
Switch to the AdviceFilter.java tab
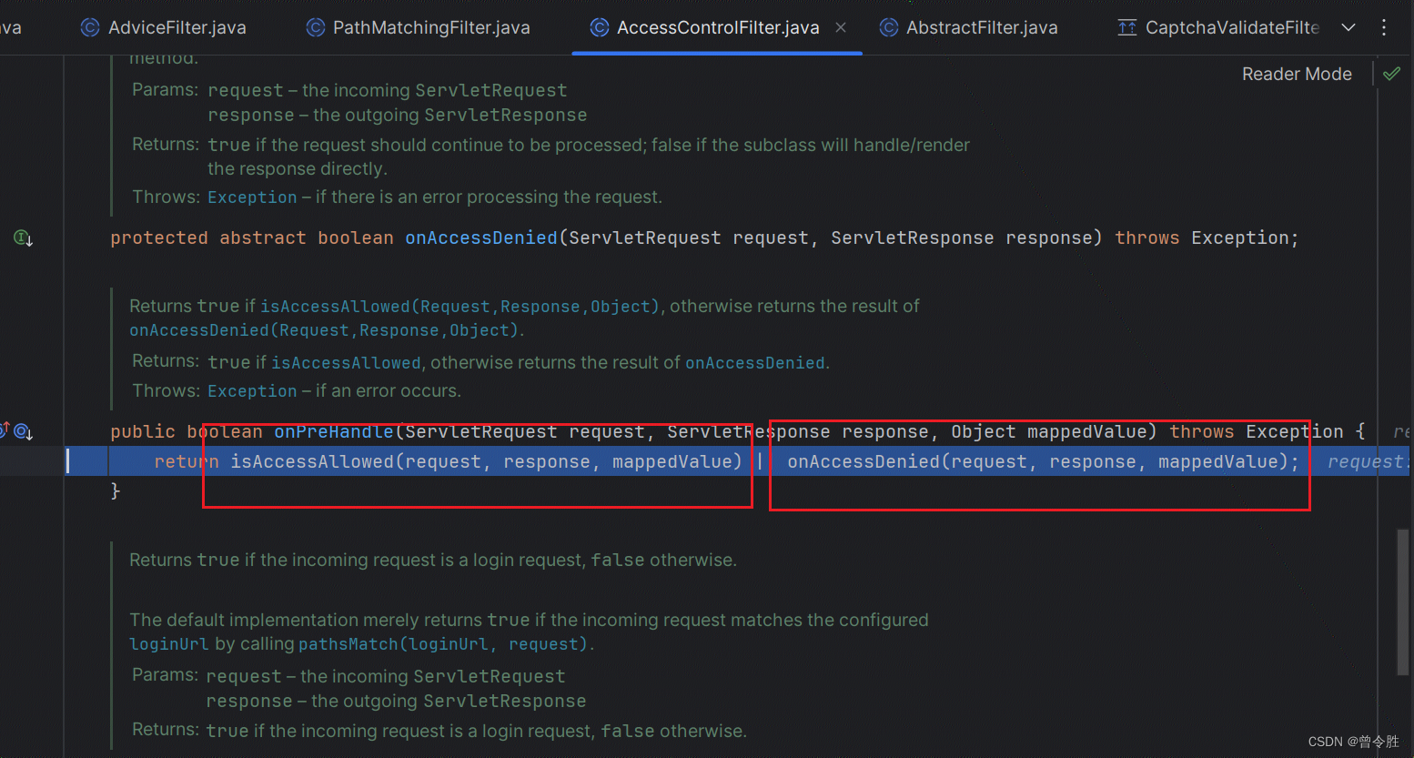point(164,27)
